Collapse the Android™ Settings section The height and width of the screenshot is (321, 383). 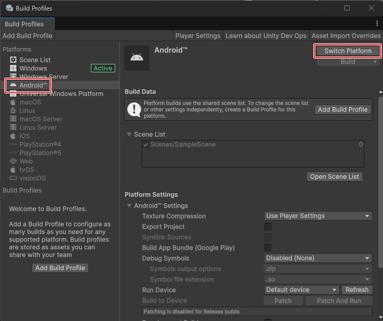point(129,206)
